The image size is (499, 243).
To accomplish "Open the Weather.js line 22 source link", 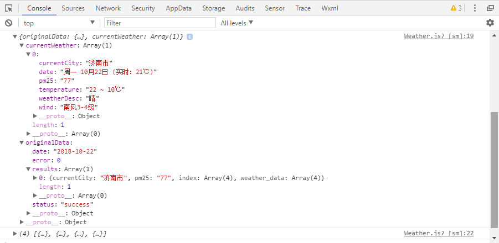I will (438, 234).
